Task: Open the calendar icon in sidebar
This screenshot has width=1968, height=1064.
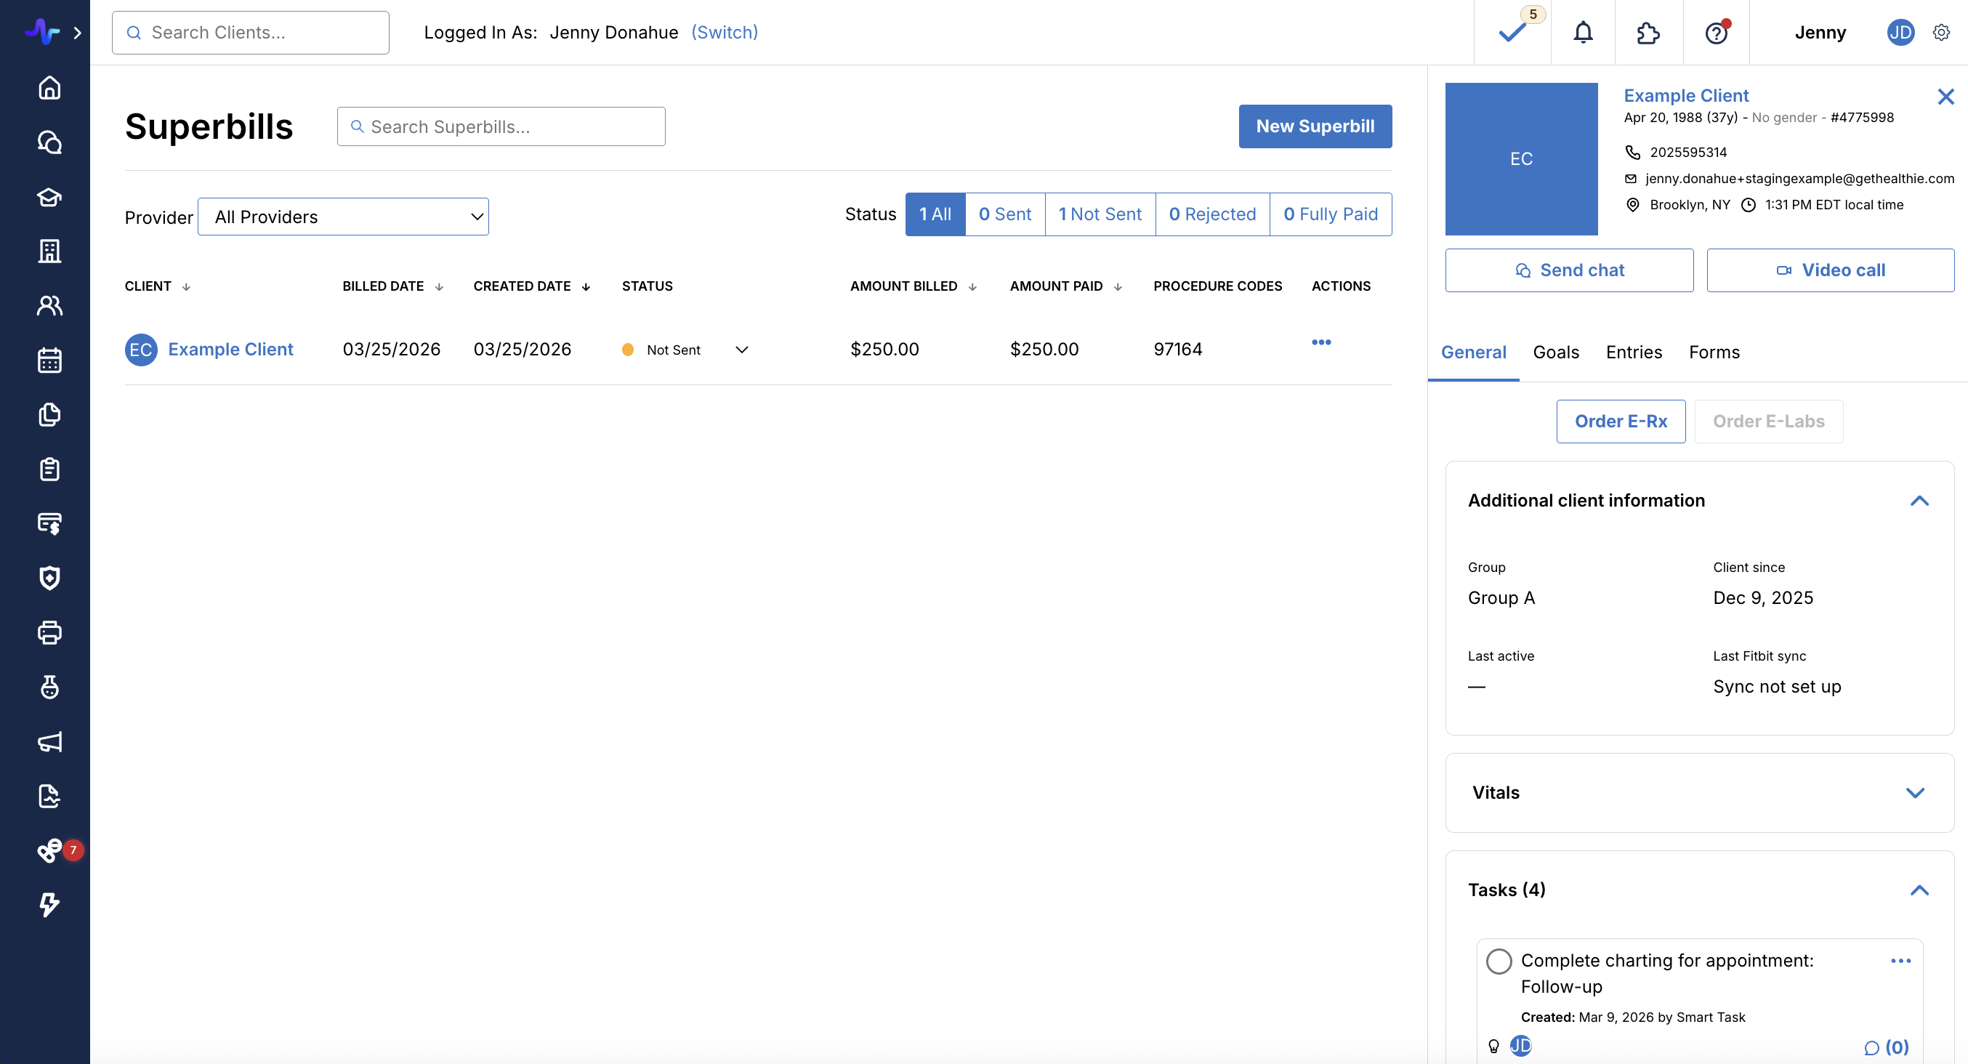Action: tap(49, 360)
